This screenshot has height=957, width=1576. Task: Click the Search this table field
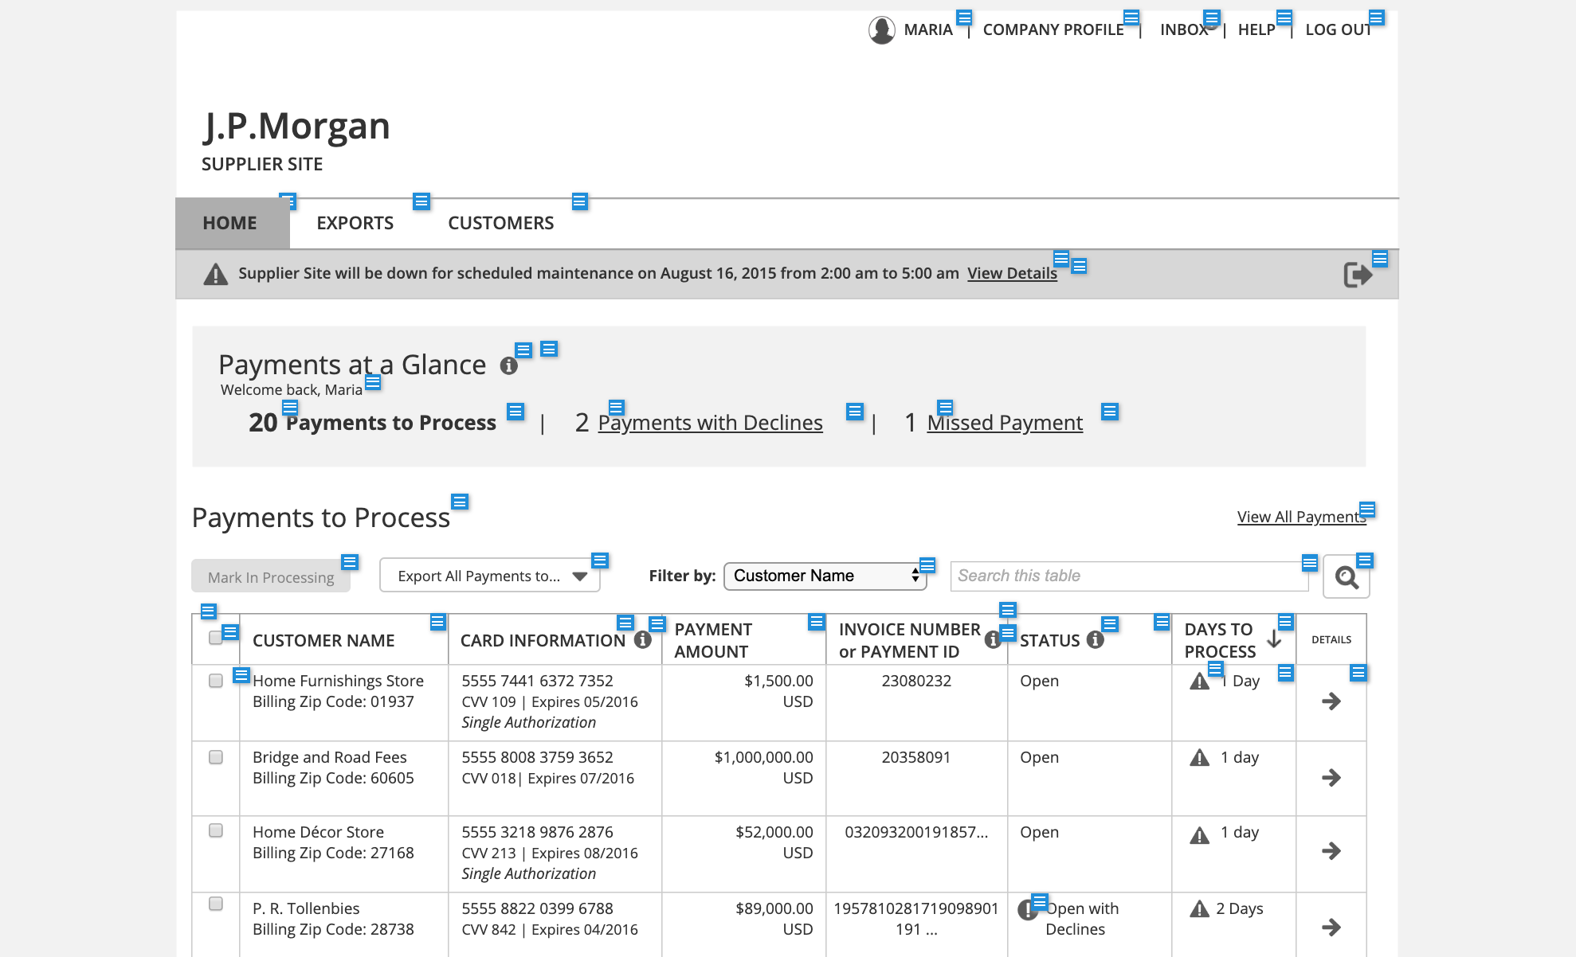pyautogui.click(x=1128, y=576)
